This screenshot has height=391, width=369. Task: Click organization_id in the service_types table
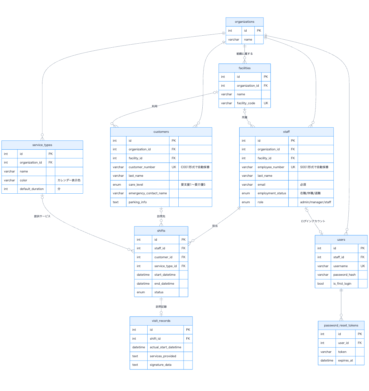tap(32, 163)
